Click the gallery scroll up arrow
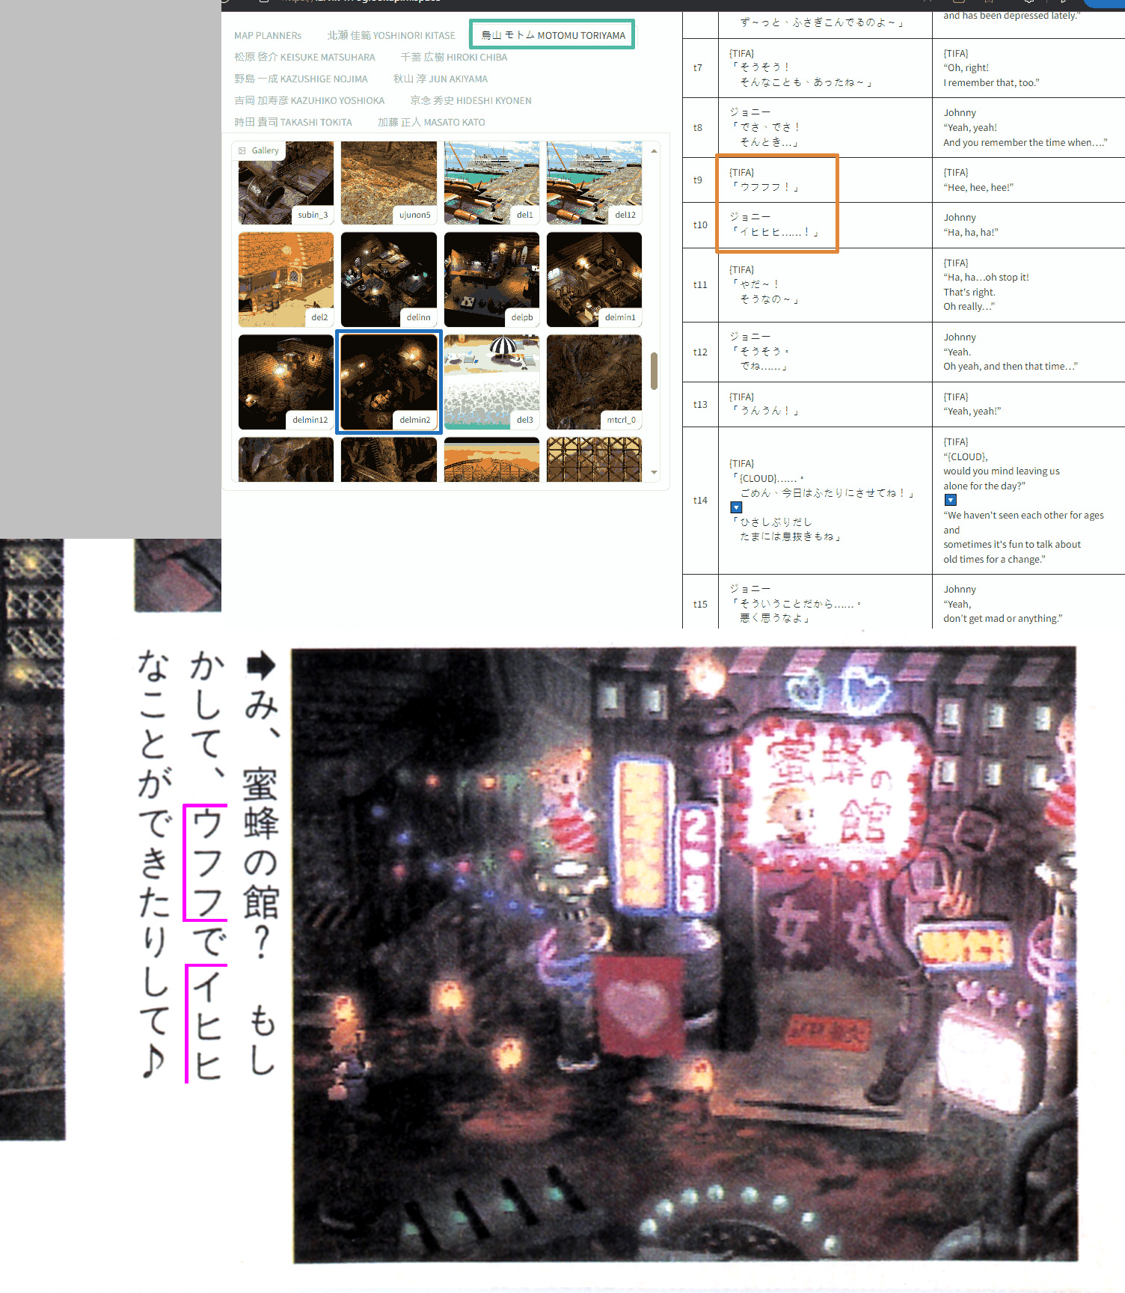 [x=655, y=151]
